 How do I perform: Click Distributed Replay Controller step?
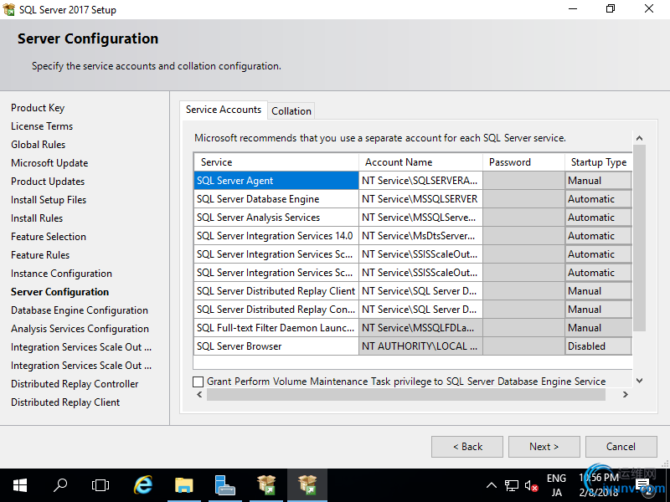[x=75, y=384]
